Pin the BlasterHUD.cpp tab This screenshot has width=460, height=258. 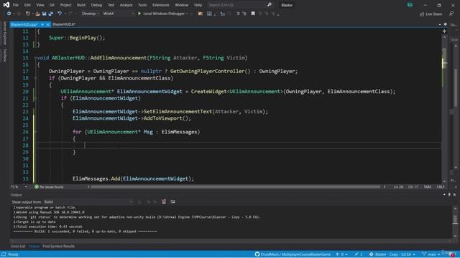(x=42, y=24)
